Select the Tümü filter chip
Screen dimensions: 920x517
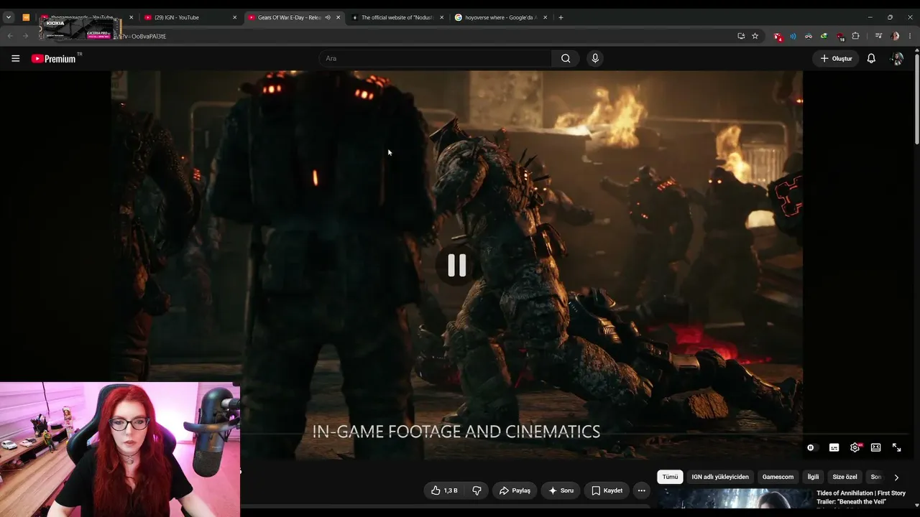[x=670, y=477]
